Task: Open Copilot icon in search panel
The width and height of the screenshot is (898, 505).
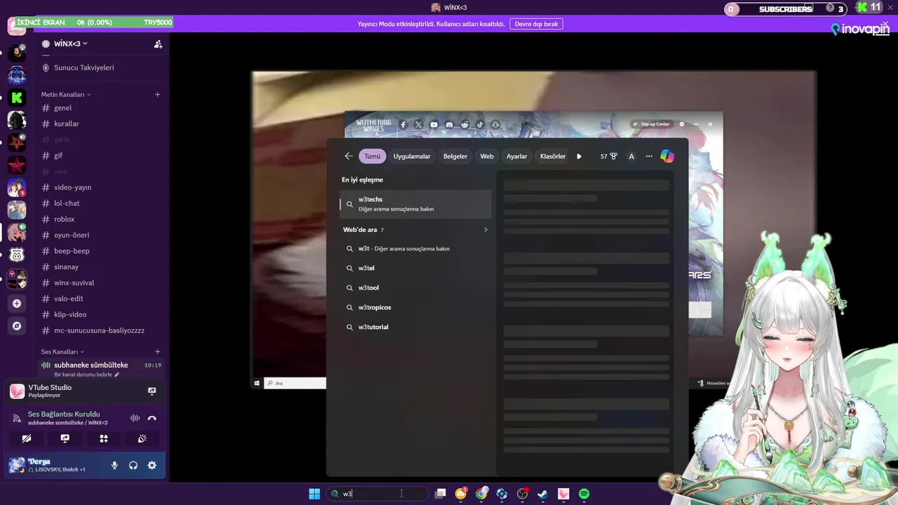Action: [667, 156]
